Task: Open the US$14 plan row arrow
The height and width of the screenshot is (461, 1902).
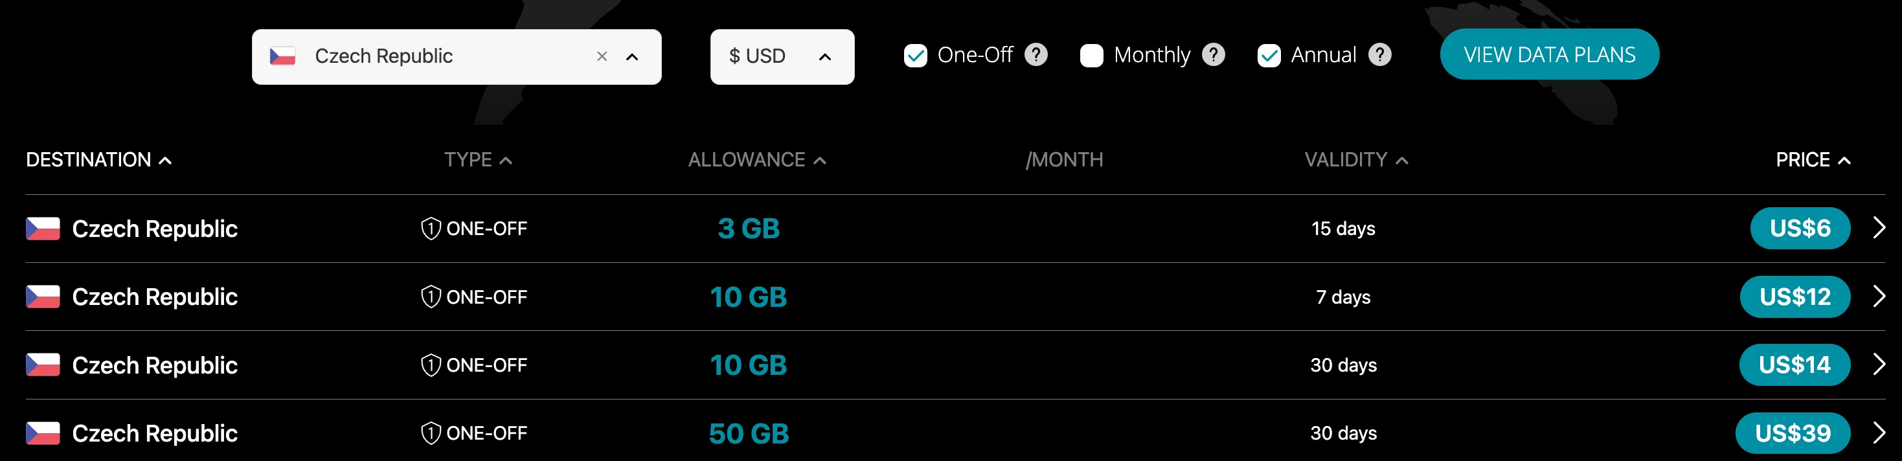Action: (x=1879, y=365)
